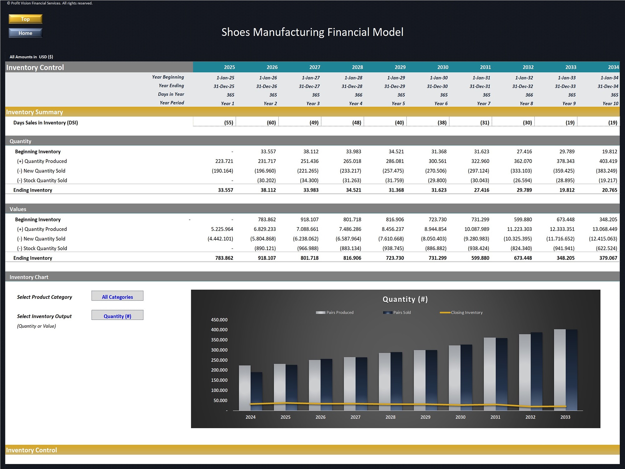Click the Inventory Chart section header
Screen dimensions: 625x469
[x=29, y=277]
